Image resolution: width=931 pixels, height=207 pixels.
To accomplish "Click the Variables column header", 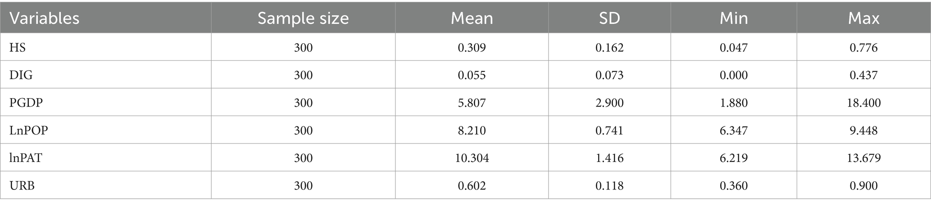I will tap(44, 18).
